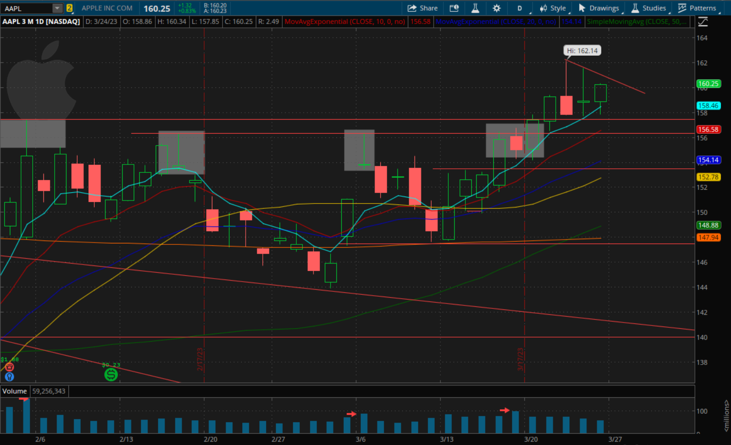Click the +1.32 net change value
The width and height of the screenshot is (731, 445).
tap(185, 5)
